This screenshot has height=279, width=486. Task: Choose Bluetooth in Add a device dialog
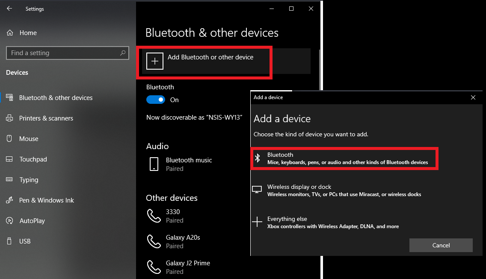point(344,159)
